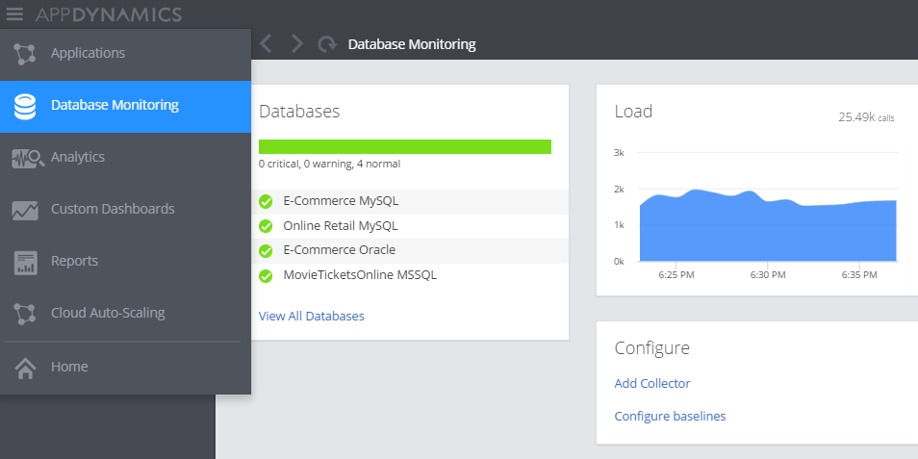Open the Analytics menu item
The width and height of the screenshot is (918, 459).
[78, 157]
